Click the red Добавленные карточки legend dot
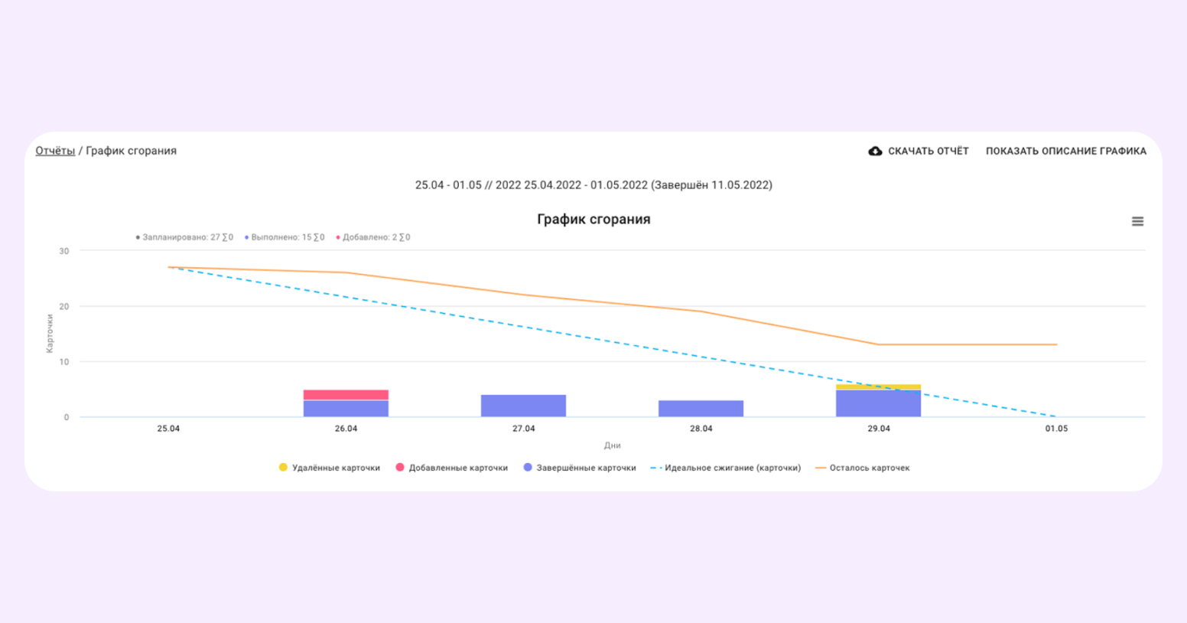 [x=399, y=467]
